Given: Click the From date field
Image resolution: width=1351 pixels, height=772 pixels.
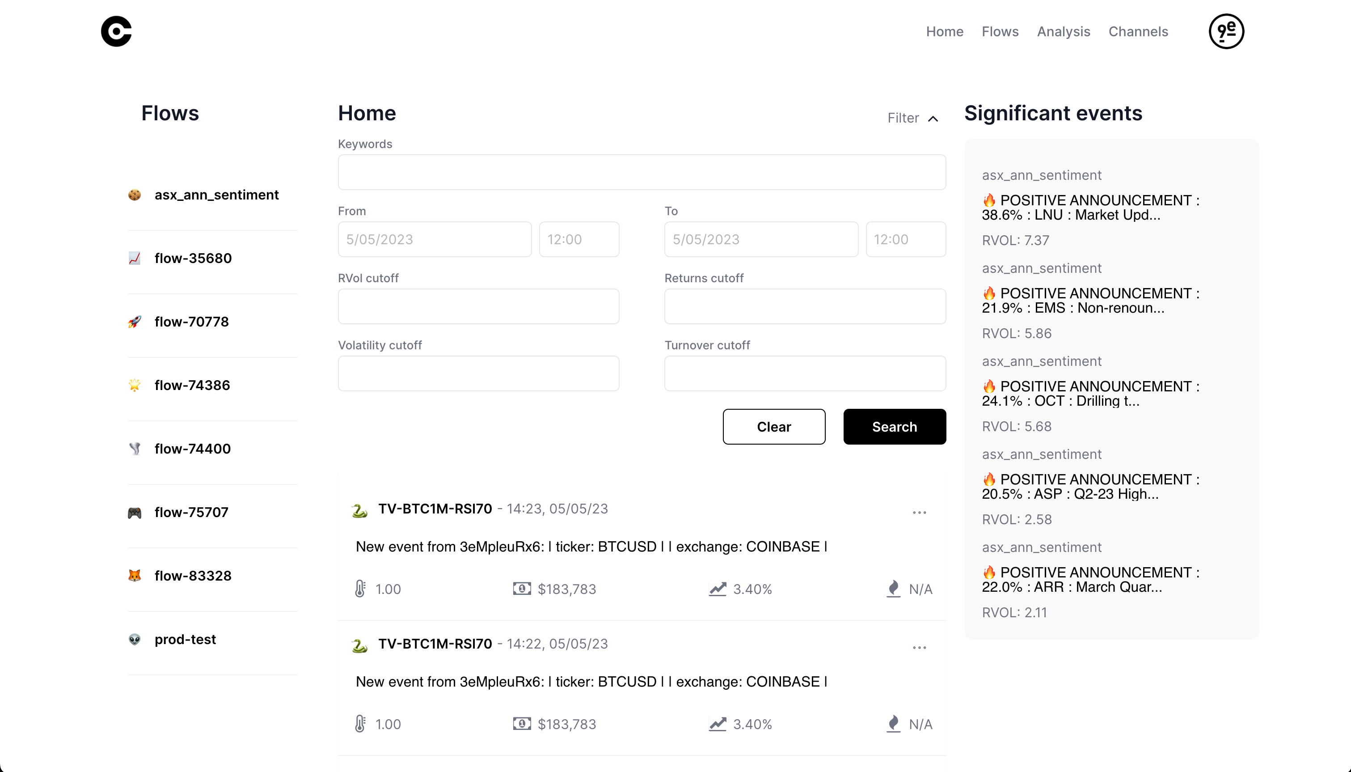Looking at the screenshot, I should click(x=433, y=239).
